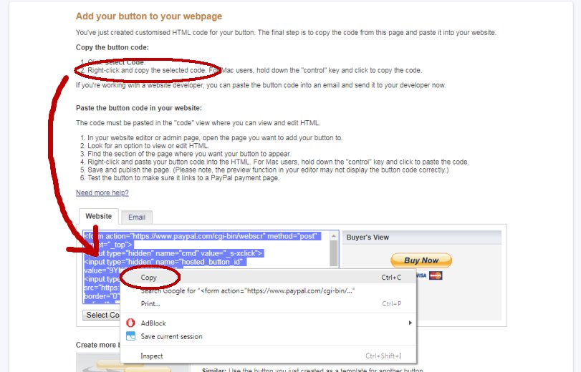
Task: Open the Need more help? link
Action: pyautogui.click(x=102, y=193)
